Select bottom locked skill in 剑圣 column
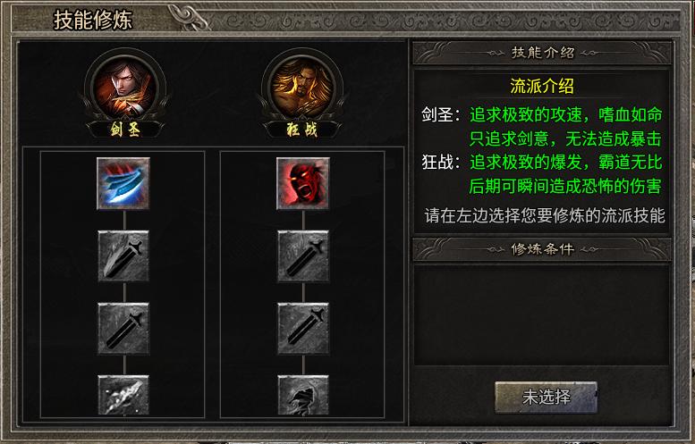Screen dimensions: 695x444 click(123, 395)
